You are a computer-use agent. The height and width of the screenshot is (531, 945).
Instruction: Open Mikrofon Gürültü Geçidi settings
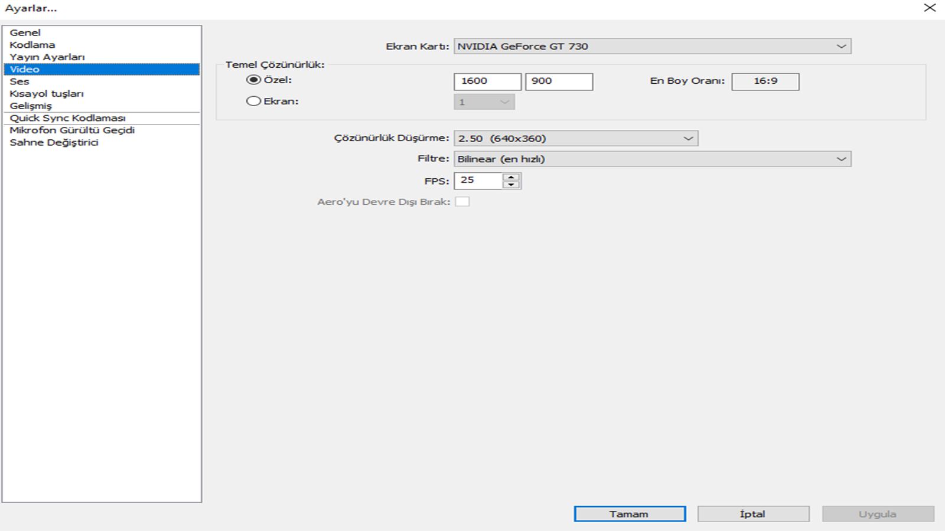(102, 130)
